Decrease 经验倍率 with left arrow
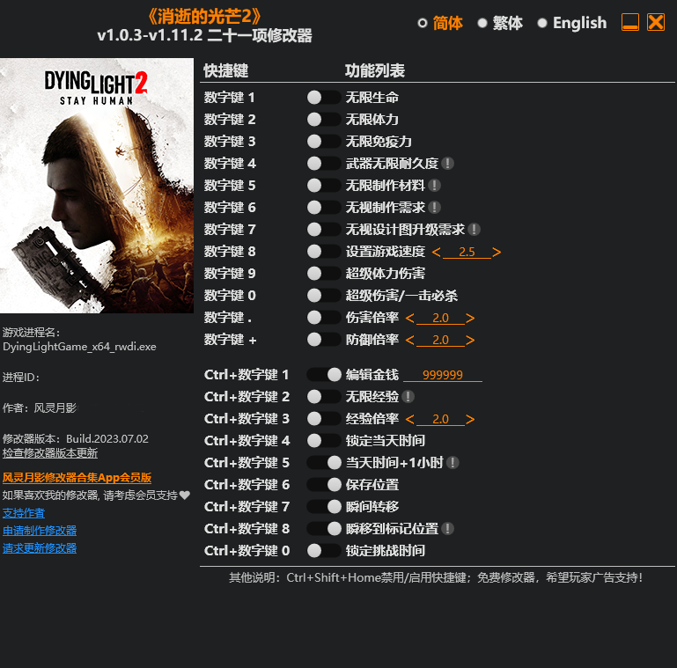 coord(409,420)
